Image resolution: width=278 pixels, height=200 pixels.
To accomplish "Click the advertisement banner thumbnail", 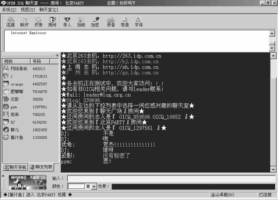I will tap(28, 182).
